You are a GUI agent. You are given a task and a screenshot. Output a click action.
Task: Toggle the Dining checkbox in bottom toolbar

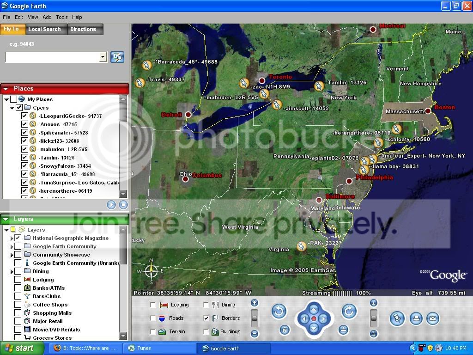[x=206, y=305]
